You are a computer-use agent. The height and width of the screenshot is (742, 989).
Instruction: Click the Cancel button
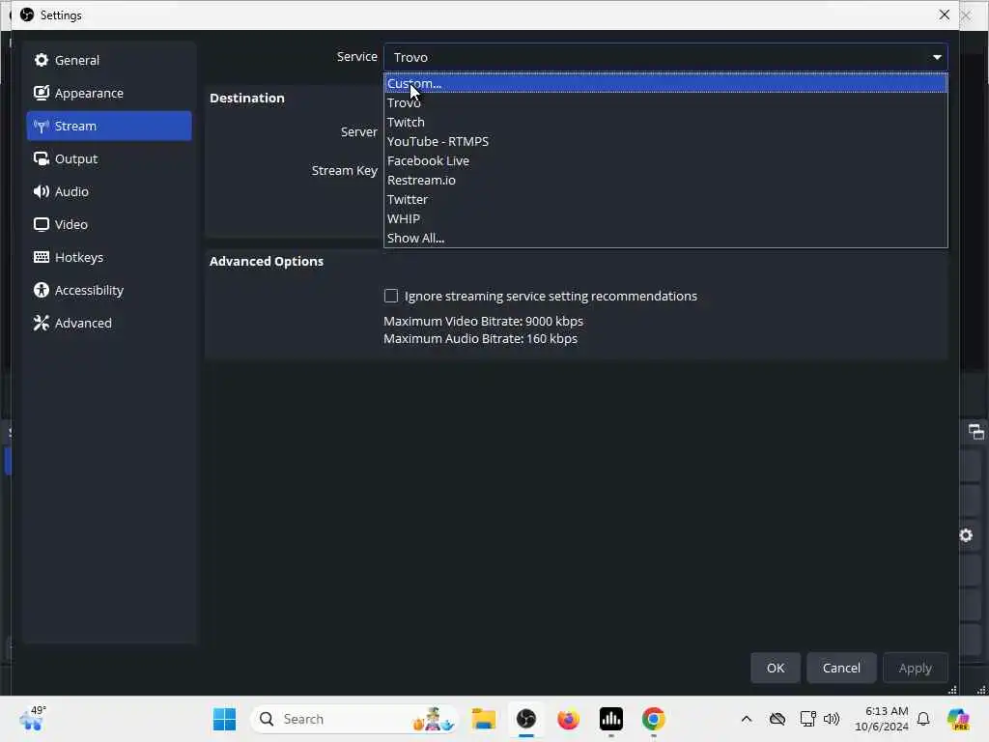click(841, 668)
